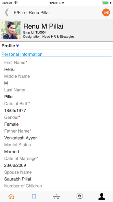
Task: Open the Personal Information section link
Action: click(x=22, y=54)
